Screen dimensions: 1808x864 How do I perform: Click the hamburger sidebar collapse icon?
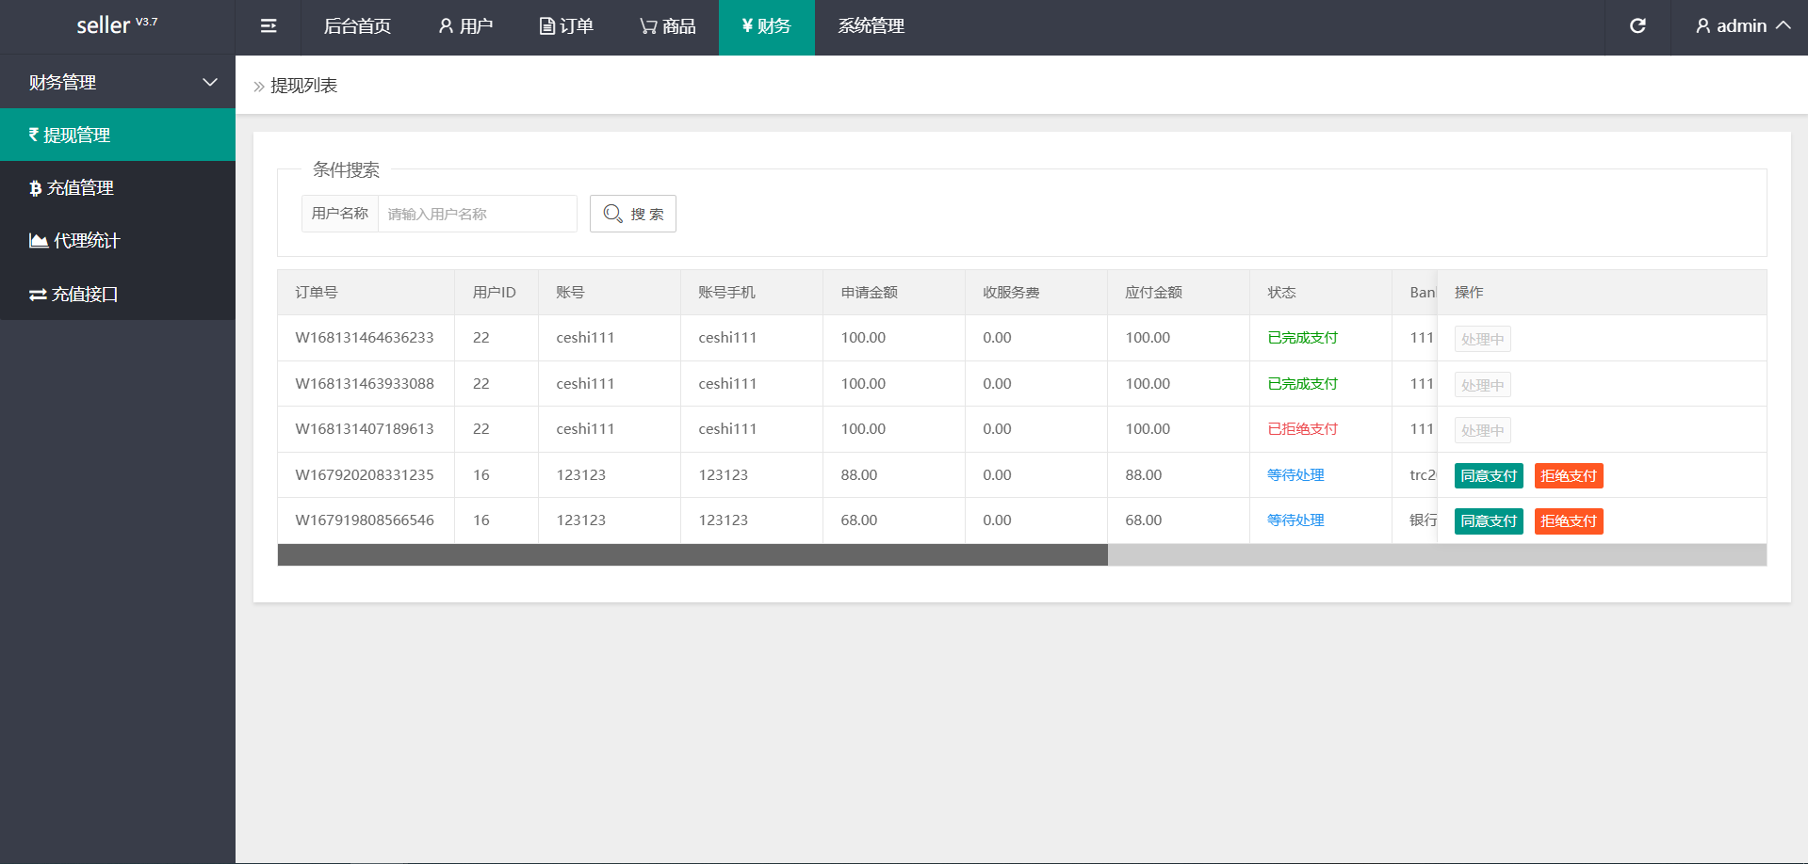269,26
